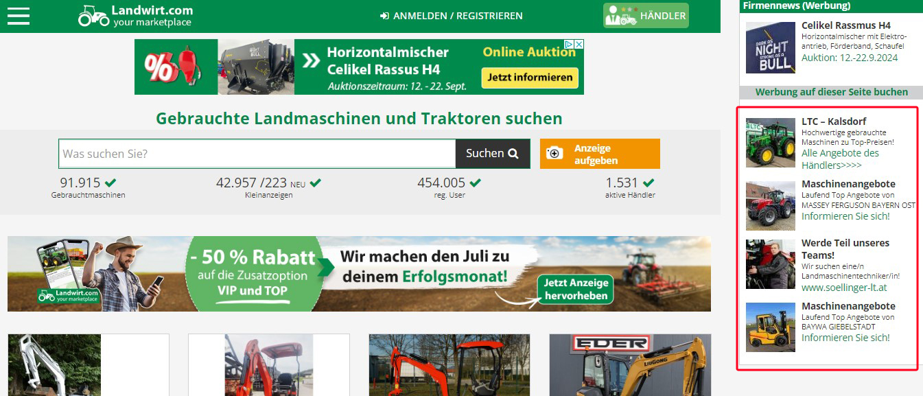
Task: Open Werde Teil unseres Teams headline
Action: pos(845,249)
